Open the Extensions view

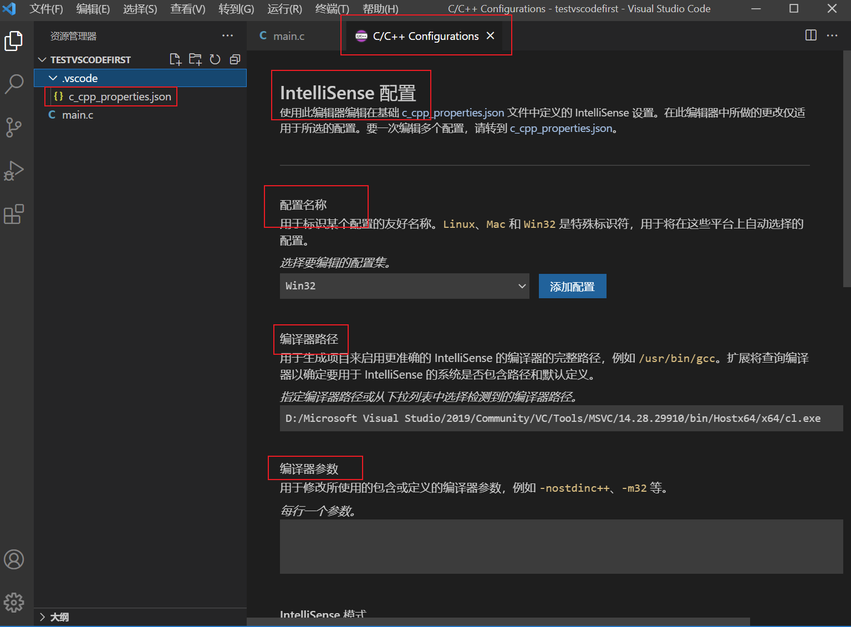click(x=14, y=214)
